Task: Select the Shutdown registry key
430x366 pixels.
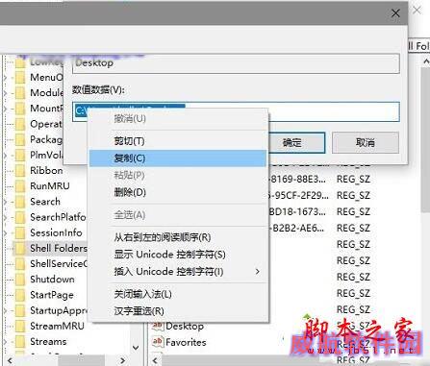Action: 52,280
